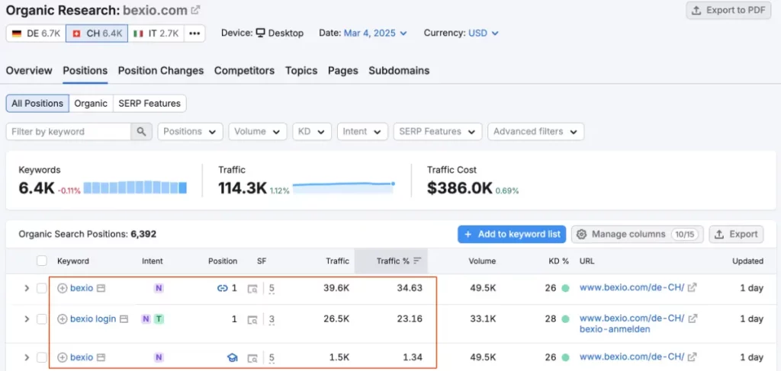Switch to the Overview tab
Image resolution: width=781 pixels, height=371 pixels.
pos(29,71)
